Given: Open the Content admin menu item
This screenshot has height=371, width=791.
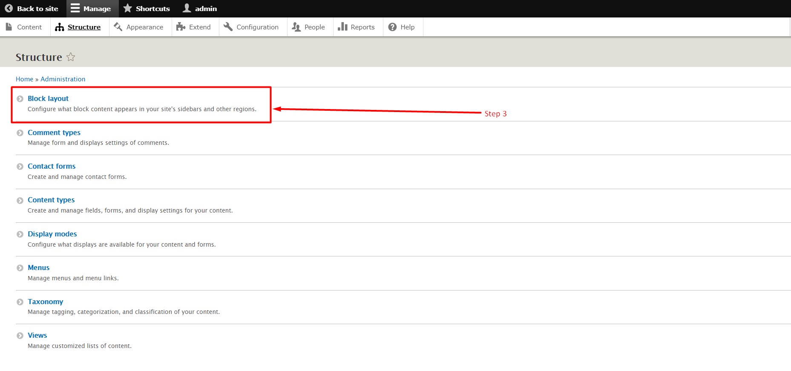Looking at the screenshot, I should [25, 27].
